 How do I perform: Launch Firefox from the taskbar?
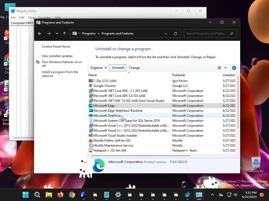[x=60, y=195]
